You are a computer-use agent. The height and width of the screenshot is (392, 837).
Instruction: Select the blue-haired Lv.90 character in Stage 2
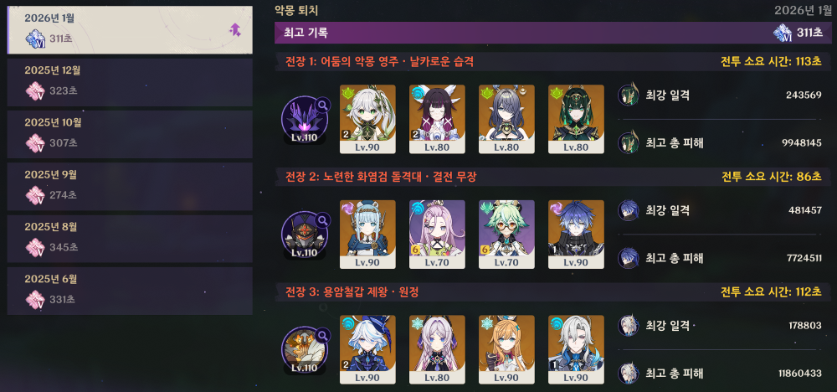[576, 235]
